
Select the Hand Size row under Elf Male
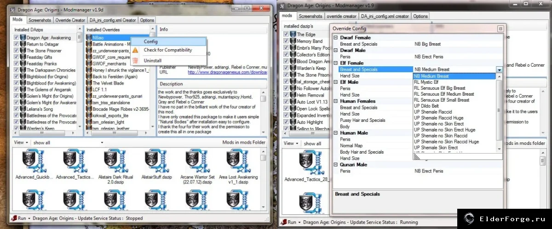tap(418, 95)
